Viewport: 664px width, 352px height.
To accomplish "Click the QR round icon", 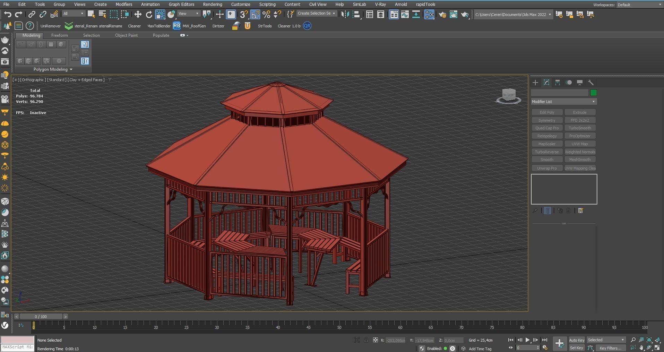I will 307,26.
